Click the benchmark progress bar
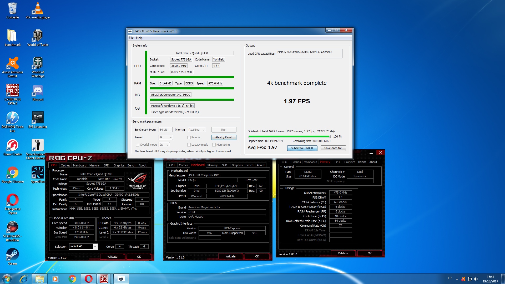Screen dimensions: 505x284 [x=289, y=136]
